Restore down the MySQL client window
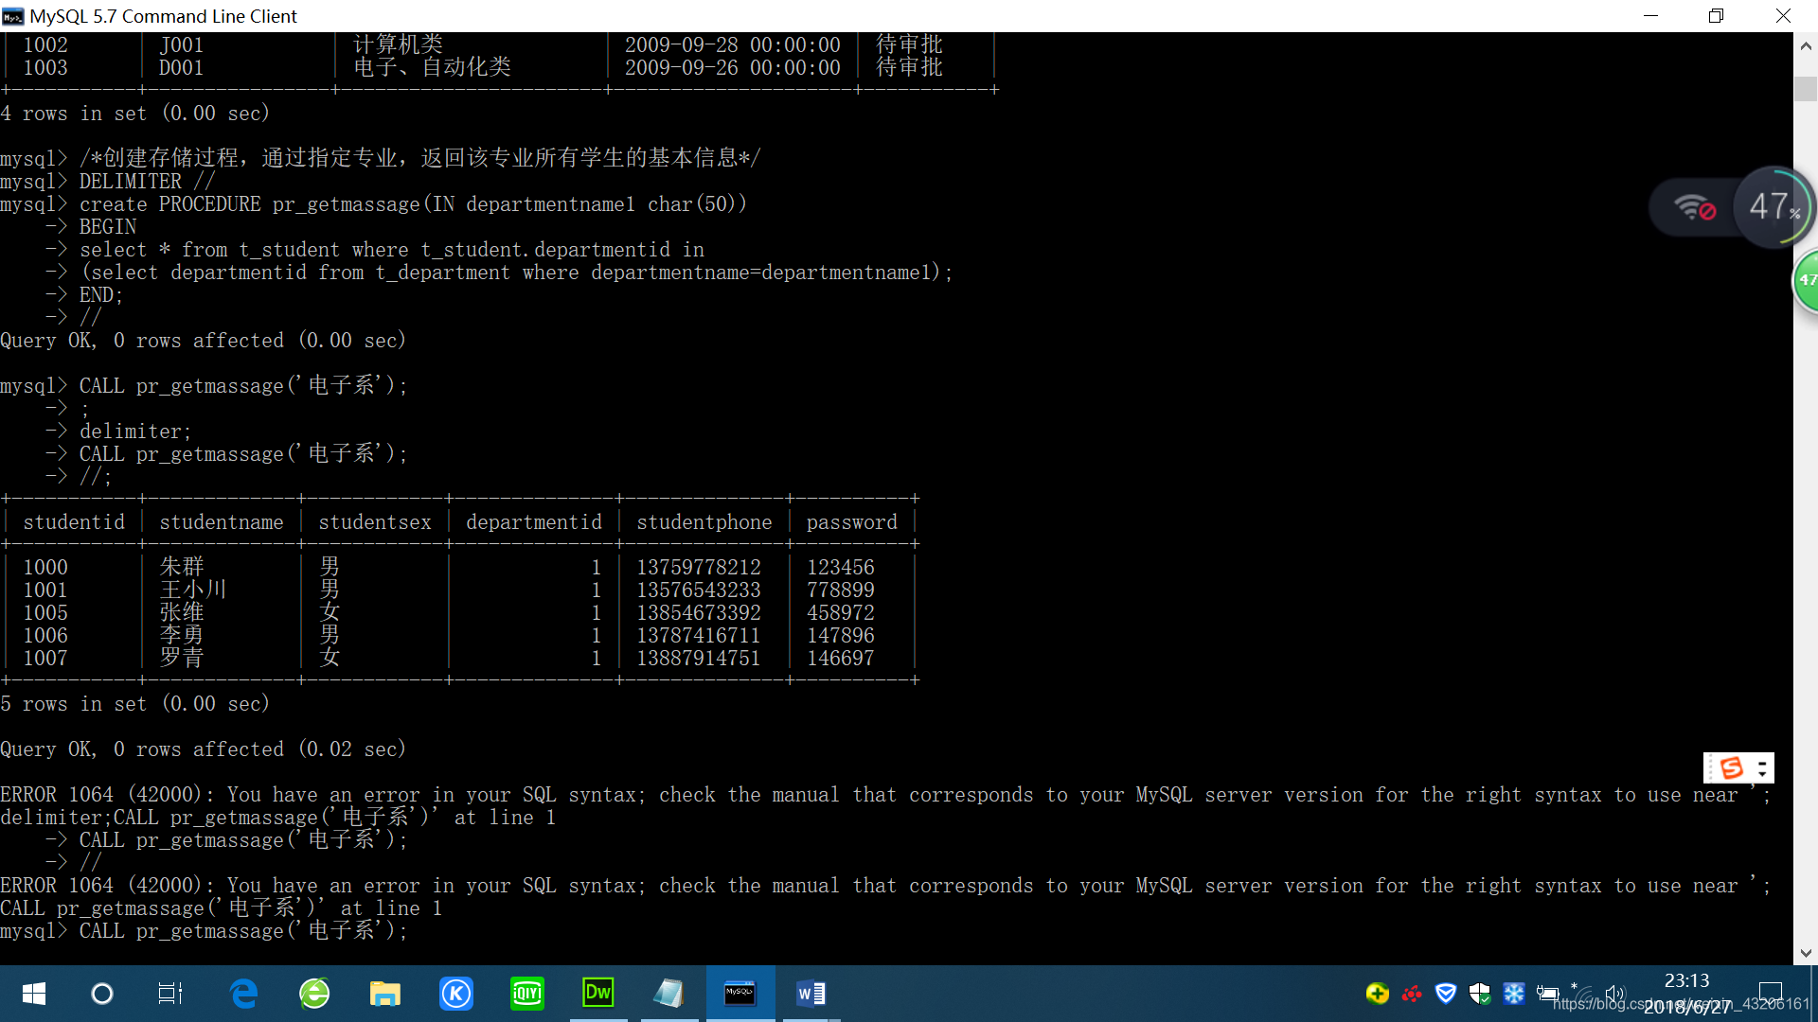Screen dimensions: 1818x1022 tap(1716, 16)
